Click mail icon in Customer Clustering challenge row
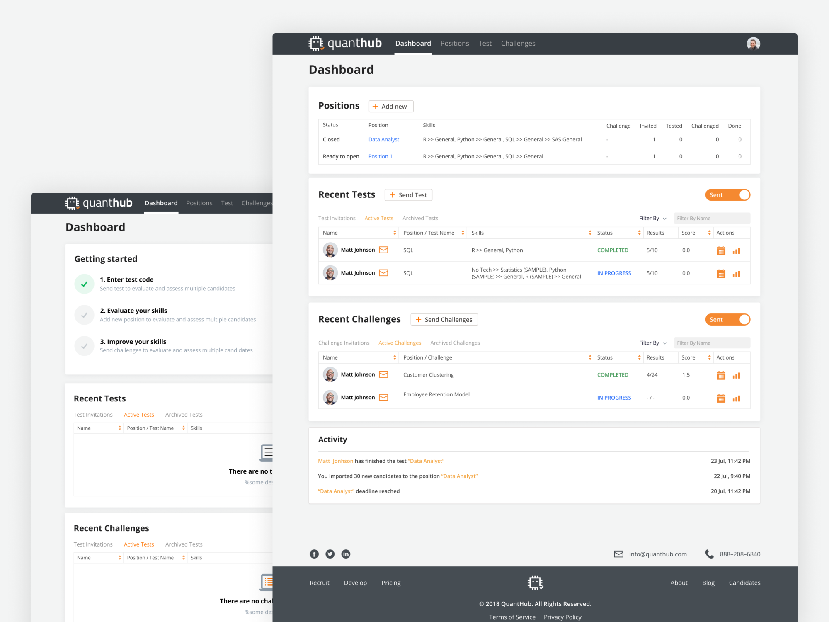 click(383, 374)
